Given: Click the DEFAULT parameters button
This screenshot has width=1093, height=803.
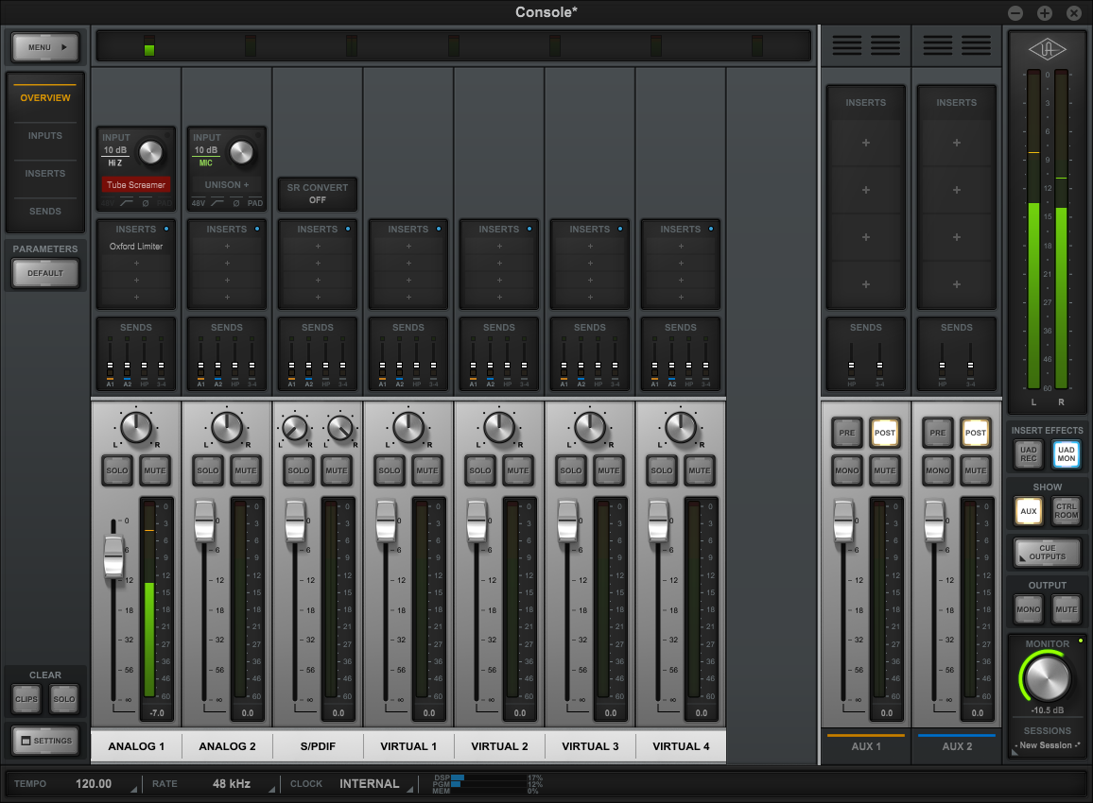Looking at the screenshot, I should coord(45,273).
